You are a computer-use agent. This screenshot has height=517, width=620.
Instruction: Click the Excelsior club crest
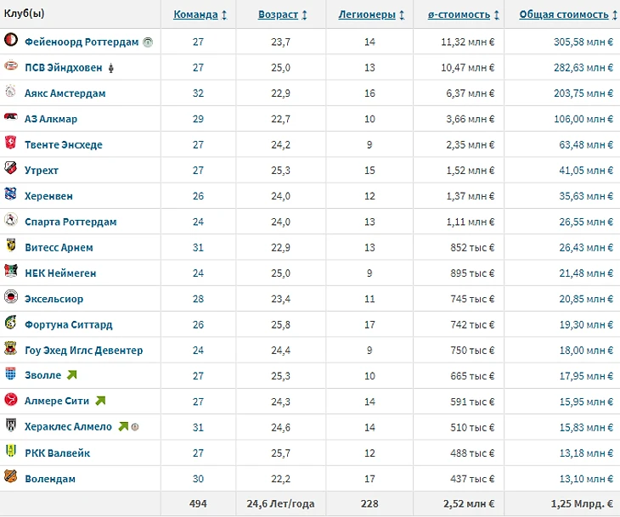tap(11, 296)
